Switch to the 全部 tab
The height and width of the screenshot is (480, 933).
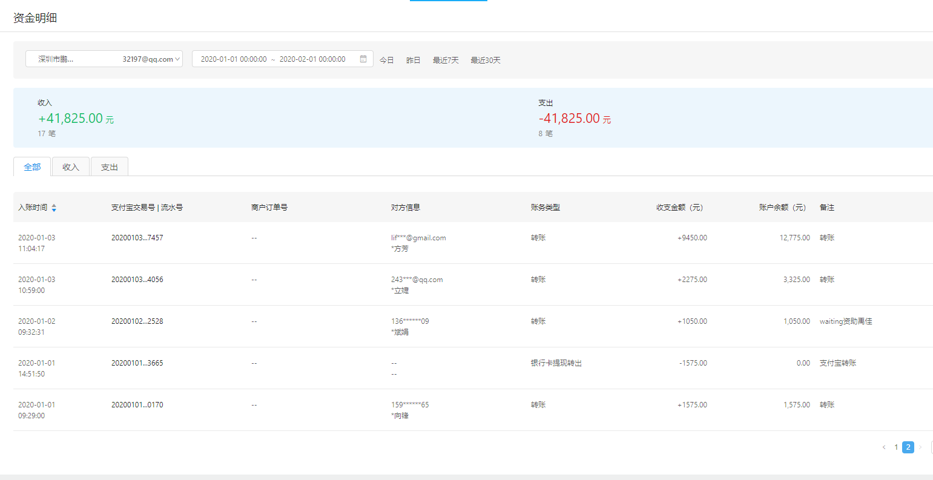(x=32, y=167)
